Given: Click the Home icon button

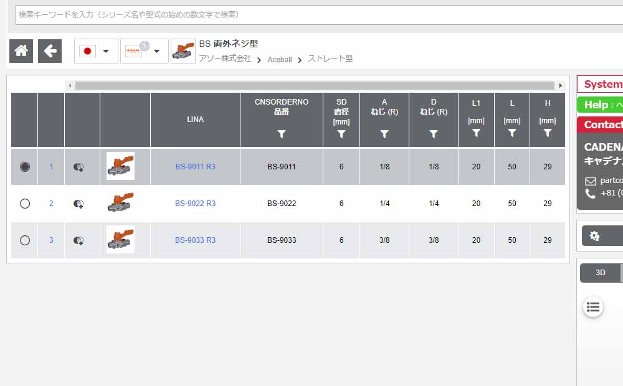Looking at the screenshot, I should click(x=21, y=51).
